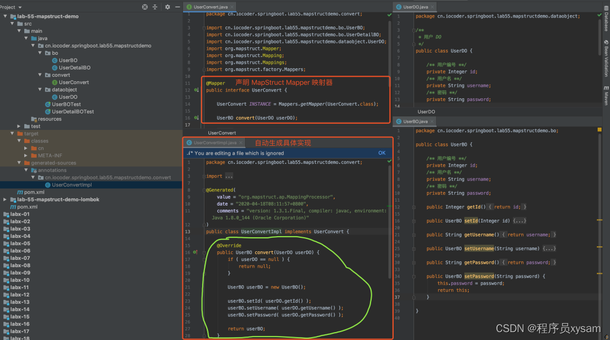
Task: Click warning indicator in UserBO editor
Action: click(599, 129)
